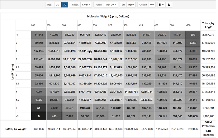
Task: Click the 362M Protomers summary
Action: (x=208, y=124)
